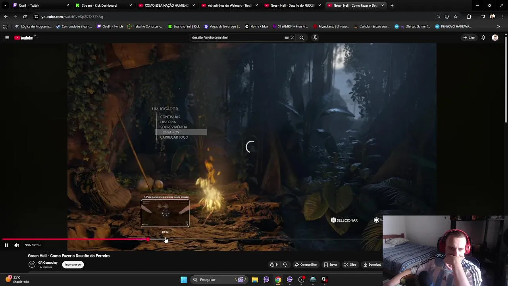Click CARREGAR JOGO in the game menu
This screenshot has height=286, width=508.
[x=174, y=137]
